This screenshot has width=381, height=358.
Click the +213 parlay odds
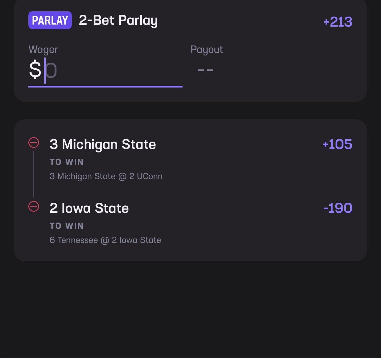tap(338, 22)
